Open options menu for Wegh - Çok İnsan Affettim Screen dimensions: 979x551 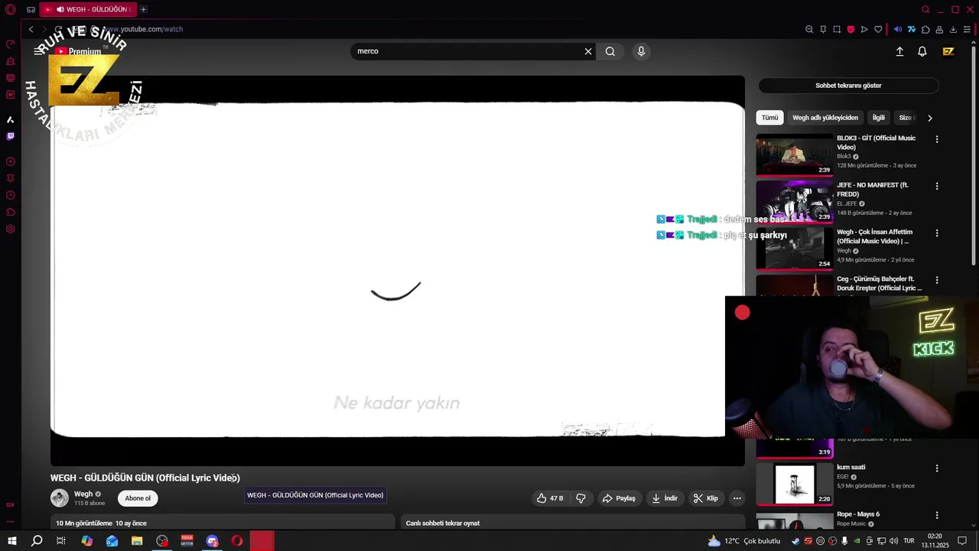click(x=937, y=233)
